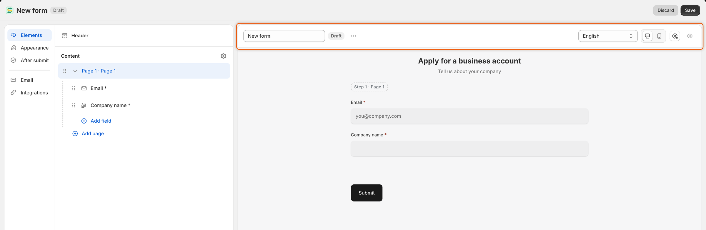Click the green app logo icon
This screenshot has height=230, width=706.
click(10, 10)
